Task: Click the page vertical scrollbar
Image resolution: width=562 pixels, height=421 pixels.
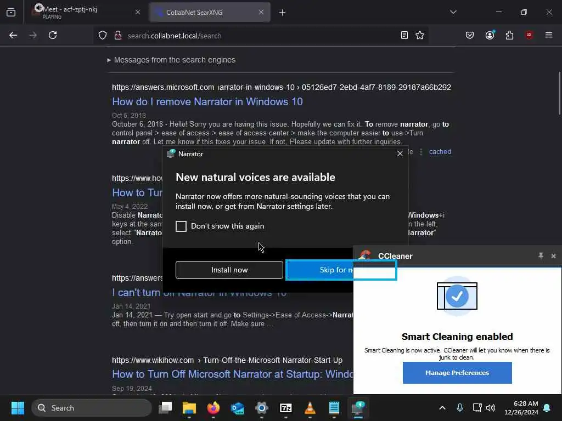Action: point(559,93)
